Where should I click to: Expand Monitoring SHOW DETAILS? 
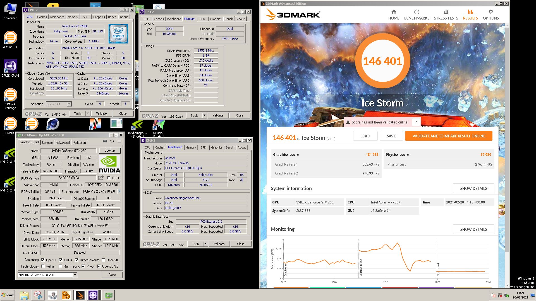[x=473, y=229]
